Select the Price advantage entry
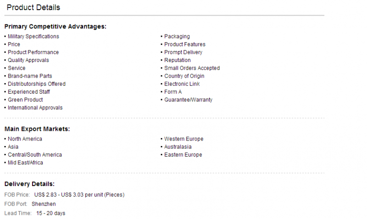This screenshot has width=367, height=219. (14, 44)
